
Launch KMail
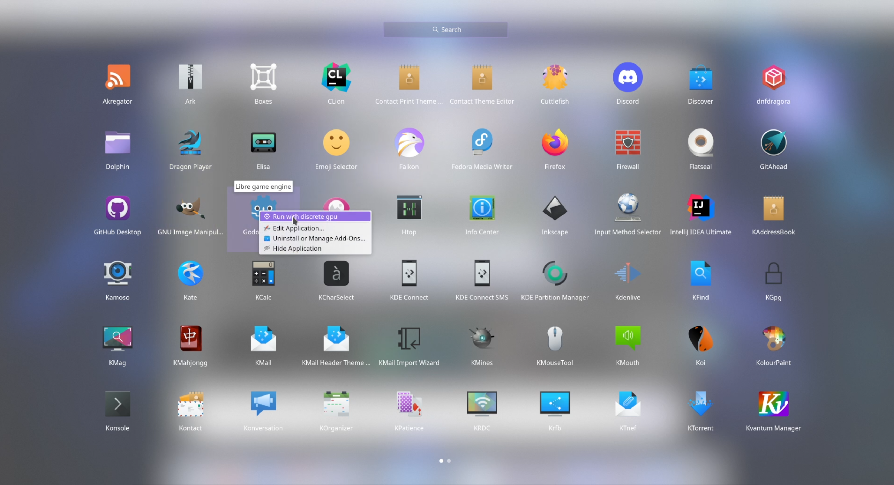coord(263,339)
